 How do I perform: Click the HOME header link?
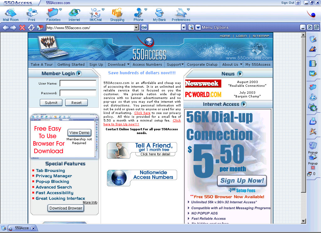coord(225,36)
